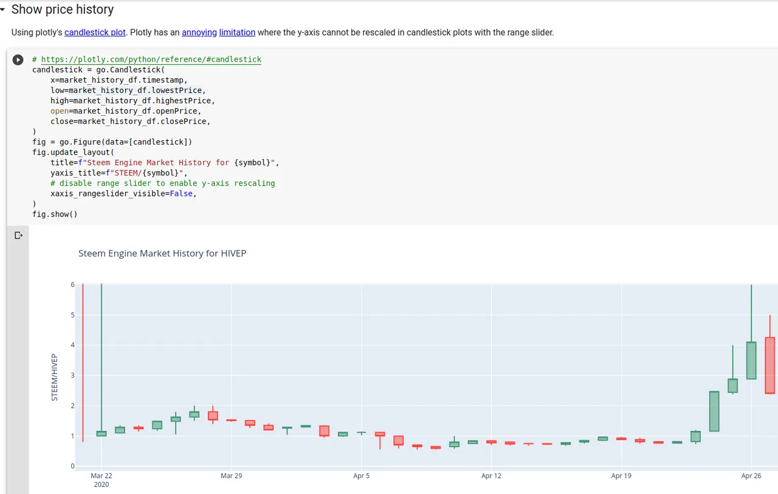Click the chart title Steem Engine Market History for HIVEP
This screenshot has width=778, height=494.
click(162, 253)
